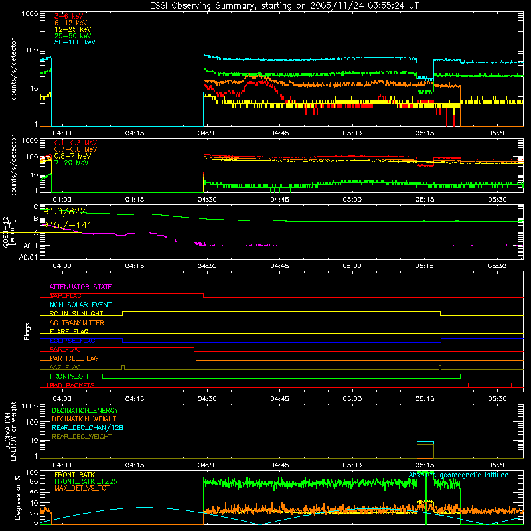Select the FRONT_RATIO legend label

[x=76, y=475]
